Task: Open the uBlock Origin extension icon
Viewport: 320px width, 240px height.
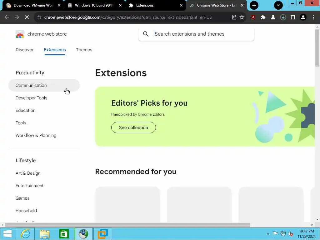Action: coord(253,17)
